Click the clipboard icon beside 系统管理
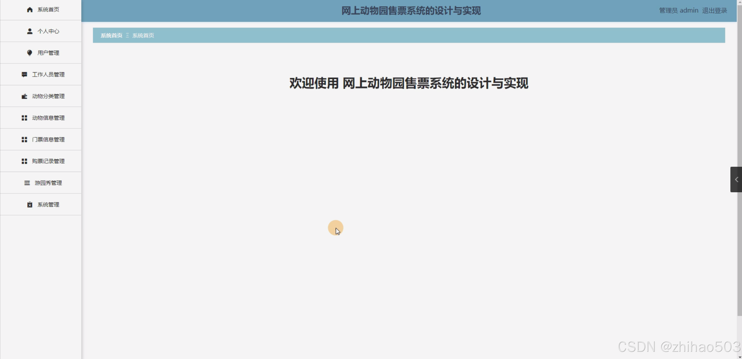Screen dimensions: 742x359 tap(30, 205)
